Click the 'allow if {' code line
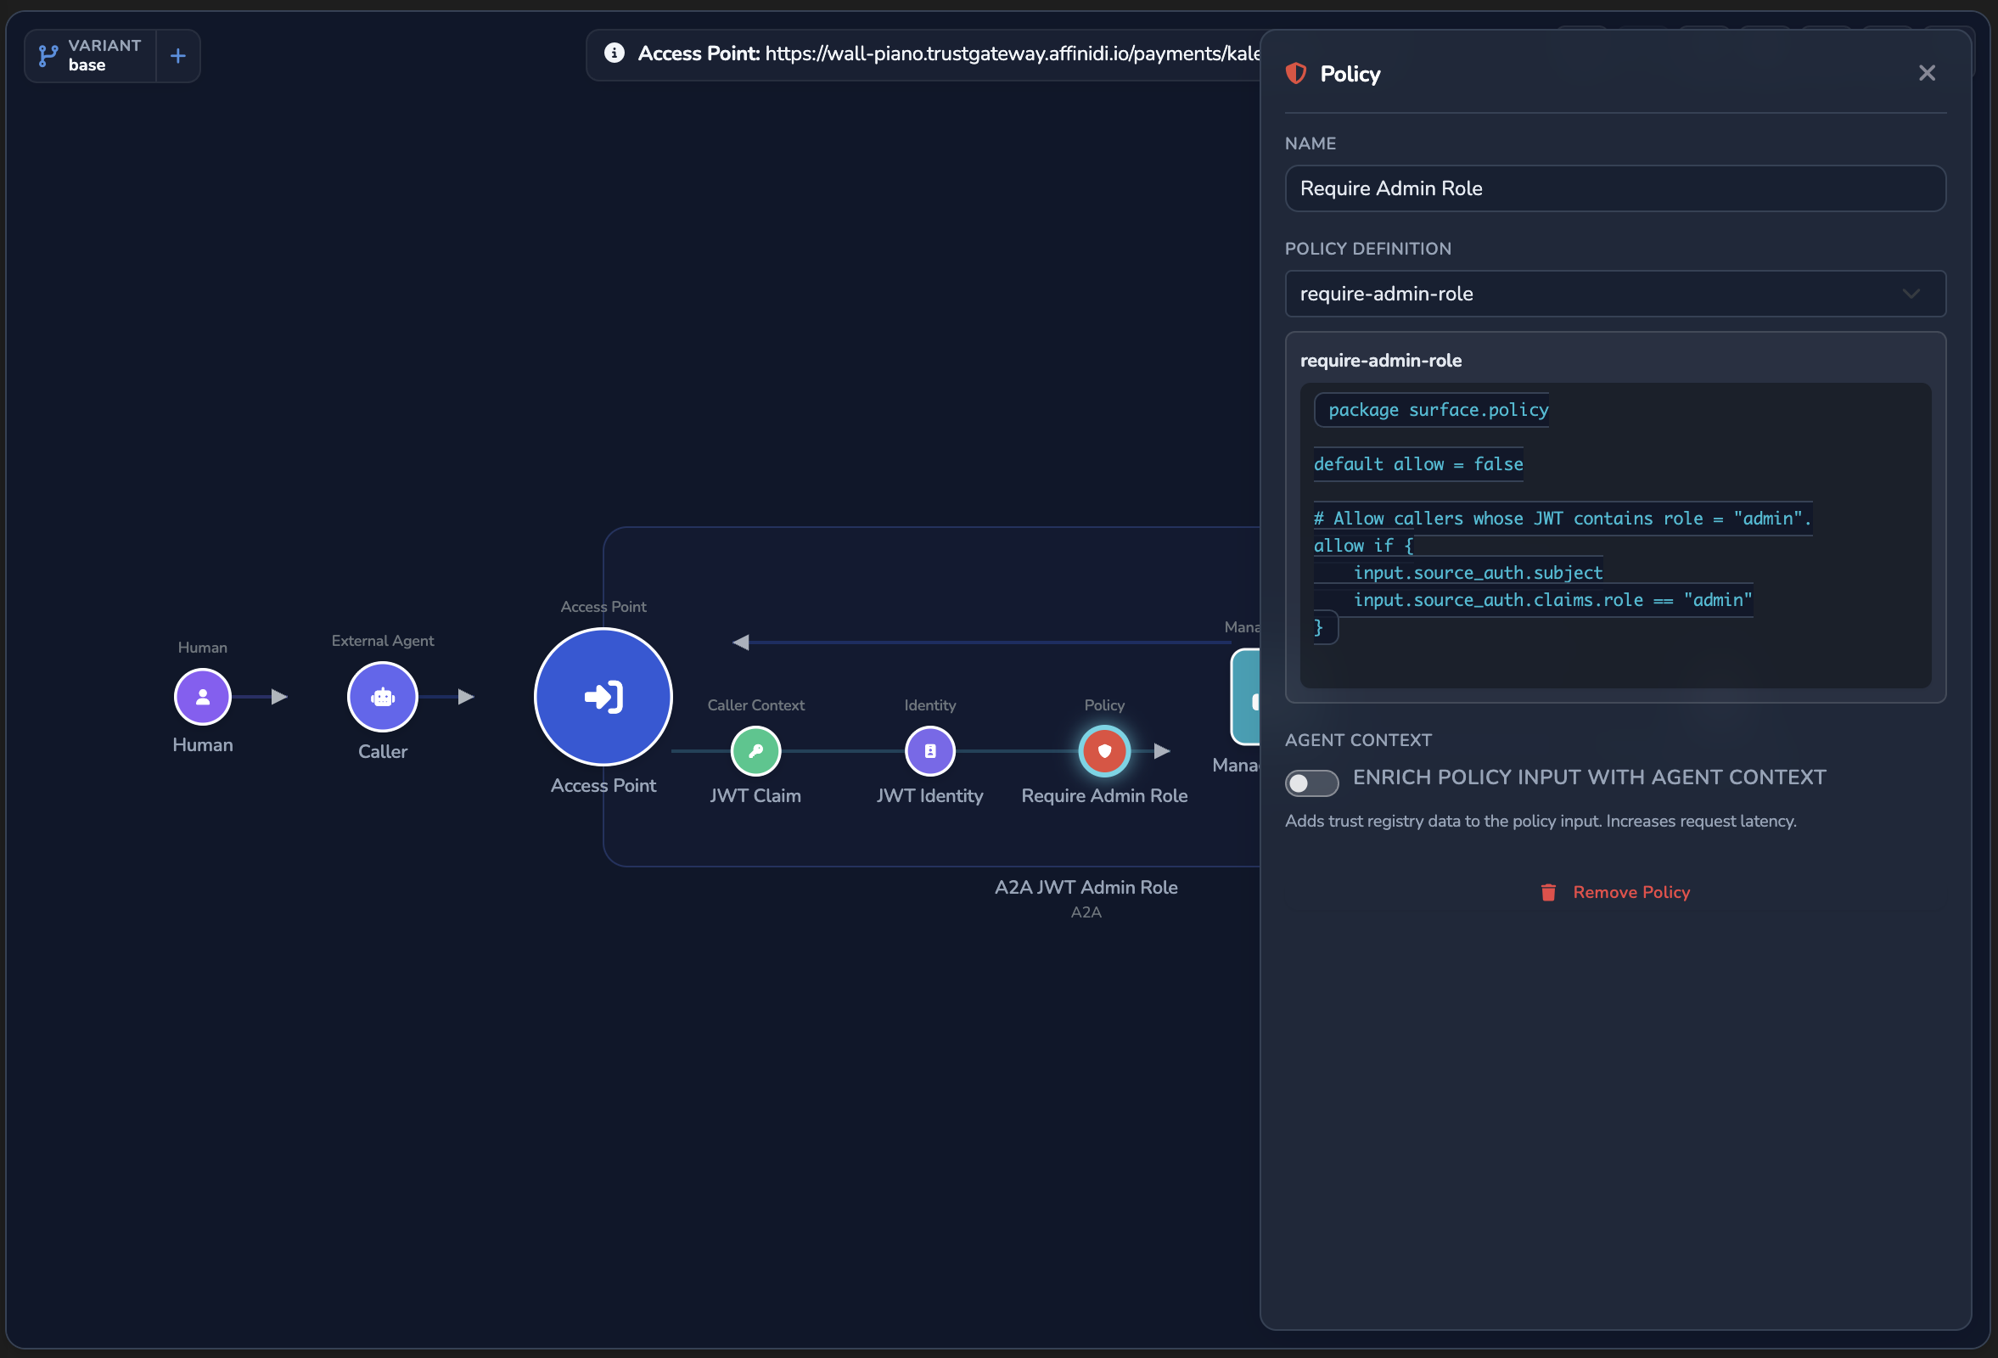1998x1358 pixels. [x=1363, y=546]
